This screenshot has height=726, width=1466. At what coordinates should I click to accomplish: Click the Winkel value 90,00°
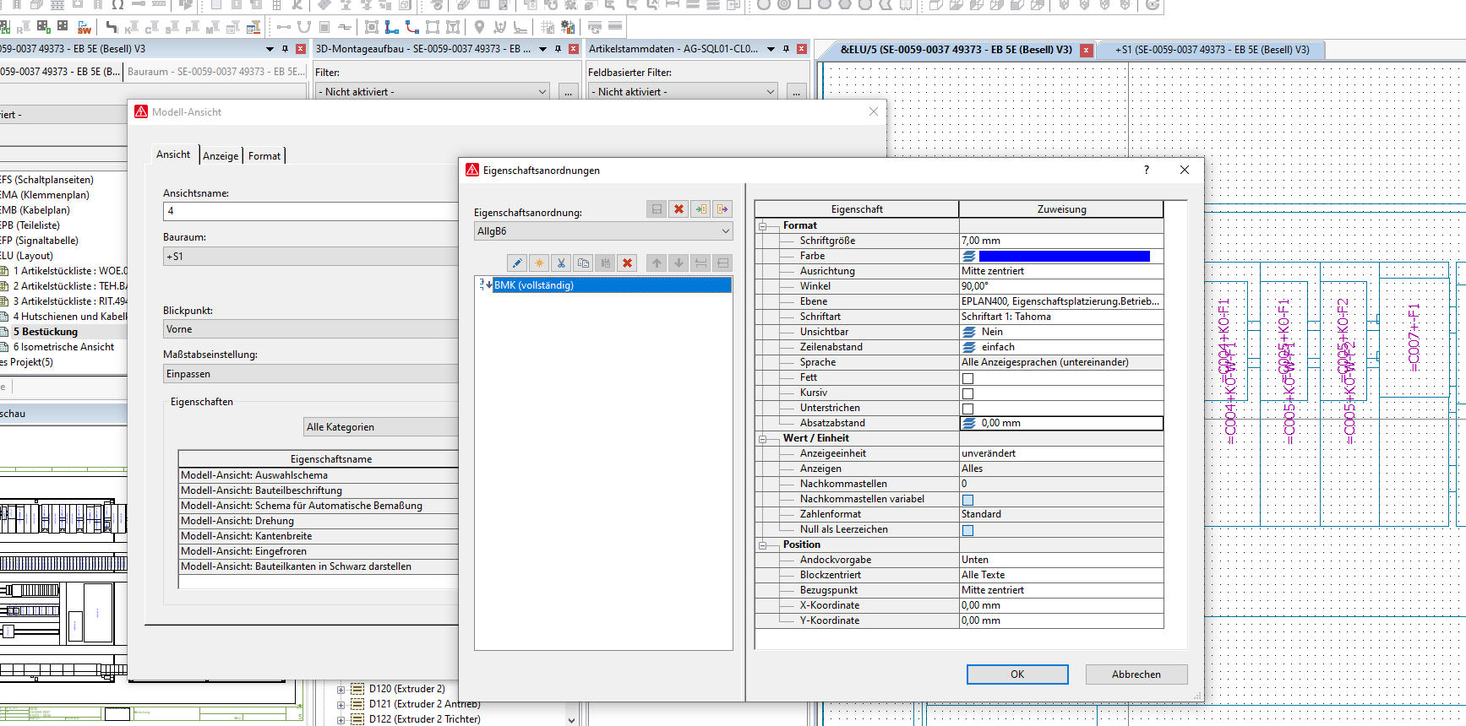[1061, 286]
